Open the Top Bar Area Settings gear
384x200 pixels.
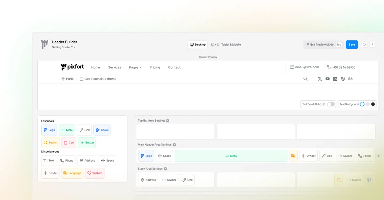[x=168, y=121]
